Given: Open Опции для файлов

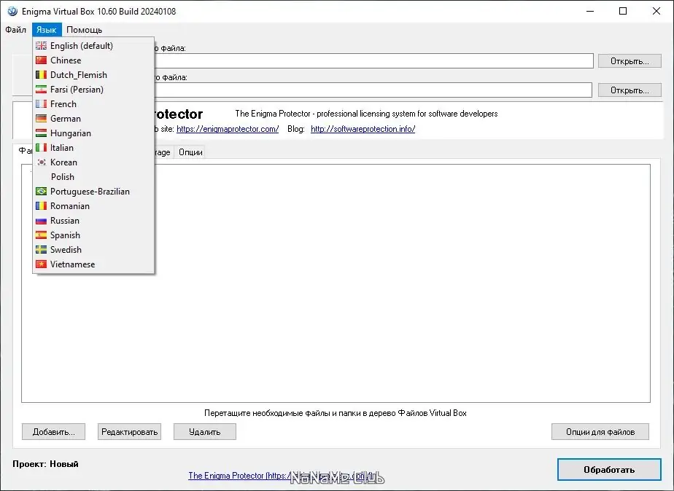Looking at the screenshot, I should click(600, 432).
